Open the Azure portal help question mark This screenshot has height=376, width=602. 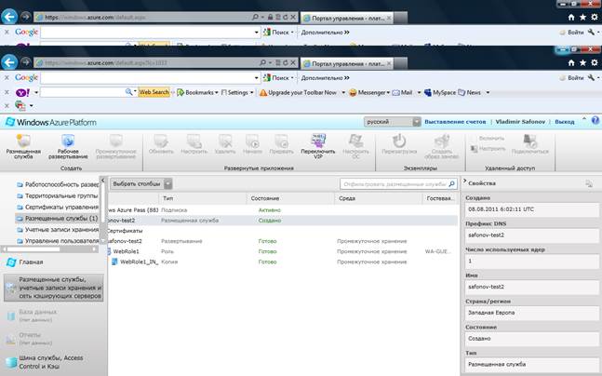pyautogui.click(x=595, y=120)
